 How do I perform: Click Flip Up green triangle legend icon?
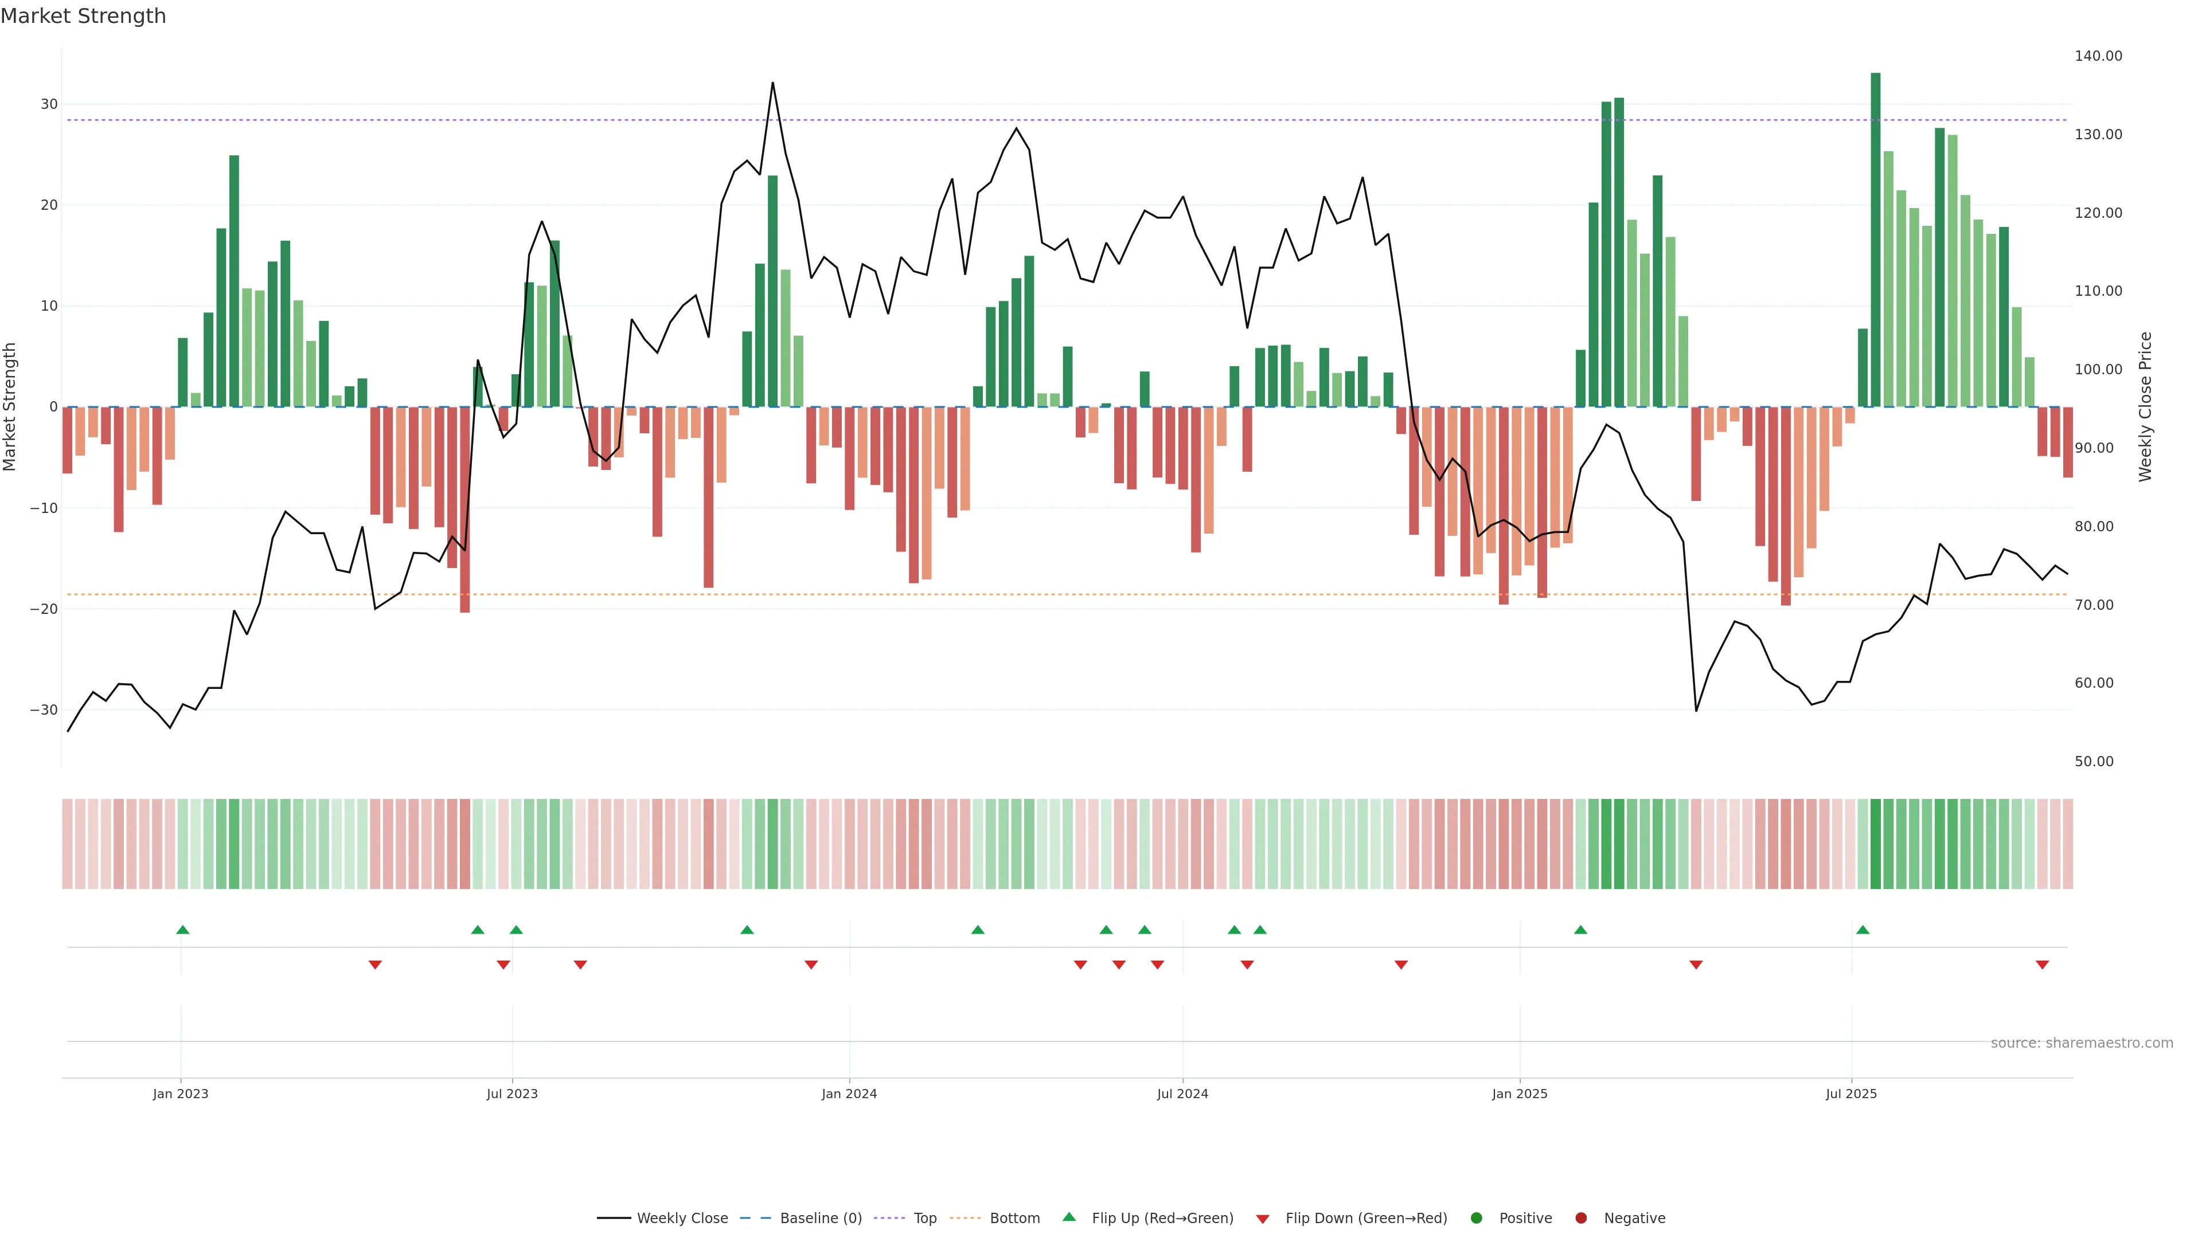pyautogui.click(x=1068, y=1217)
